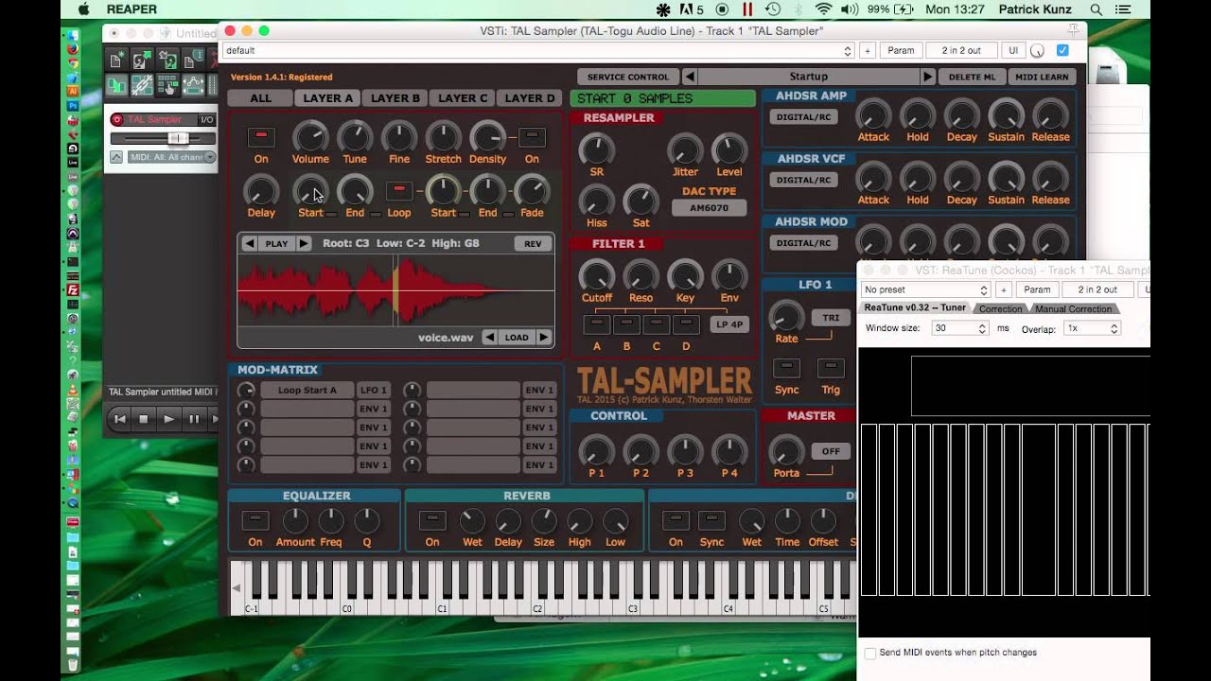Open the DAC TYPE AM6070 selector
1211x681 pixels.
(x=709, y=208)
